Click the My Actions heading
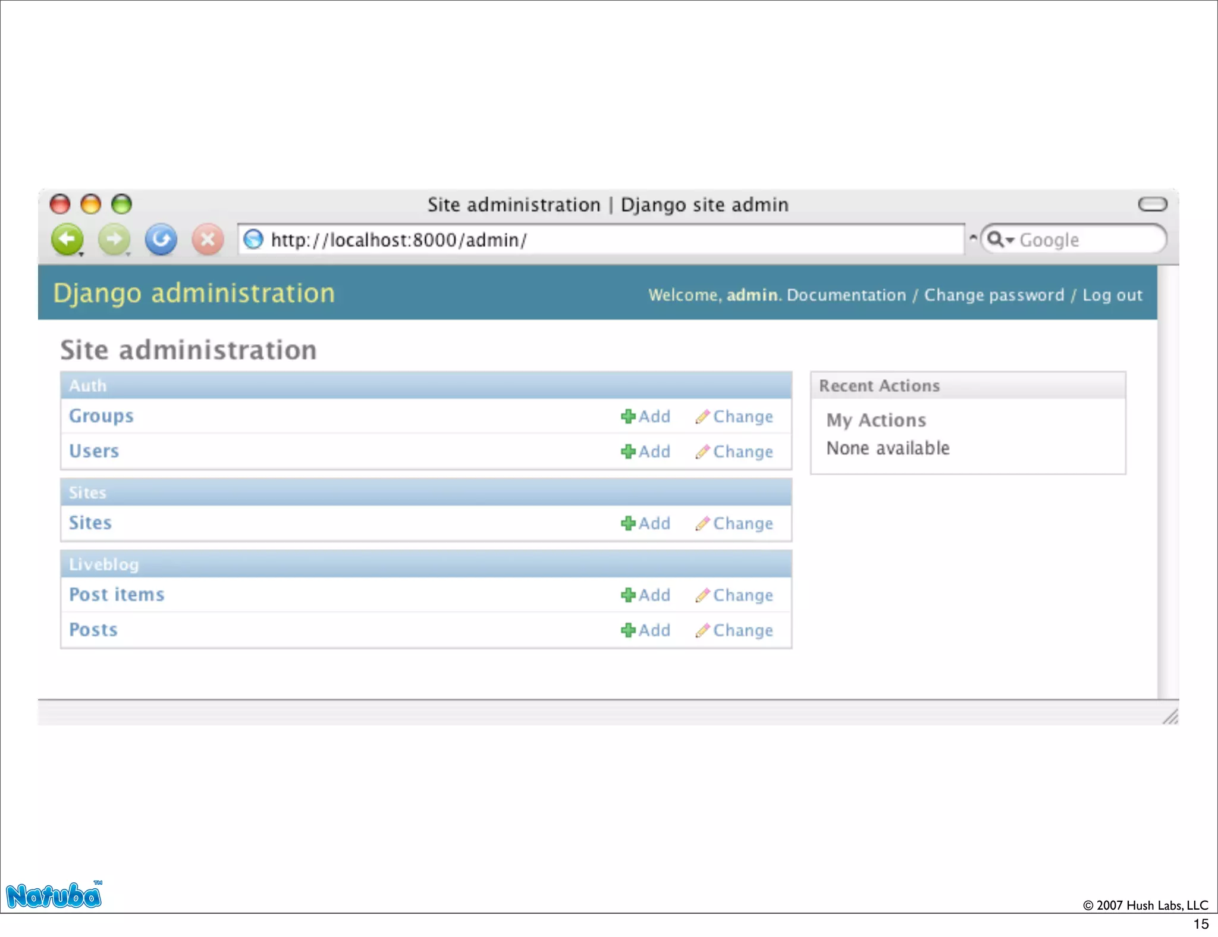The width and height of the screenshot is (1218, 937). (876, 420)
